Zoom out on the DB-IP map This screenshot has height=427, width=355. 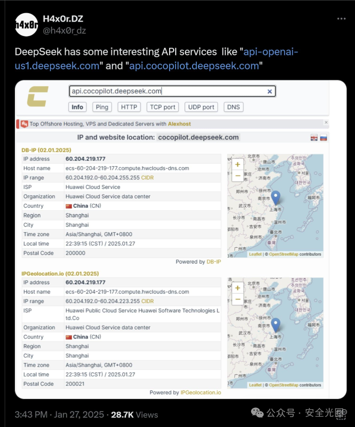(x=237, y=176)
